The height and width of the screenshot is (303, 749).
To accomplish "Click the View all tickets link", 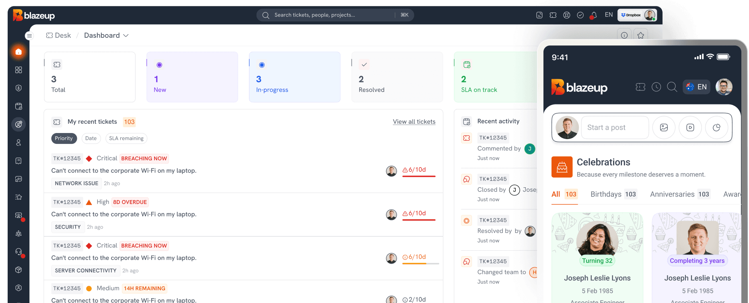I will pos(414,122).
